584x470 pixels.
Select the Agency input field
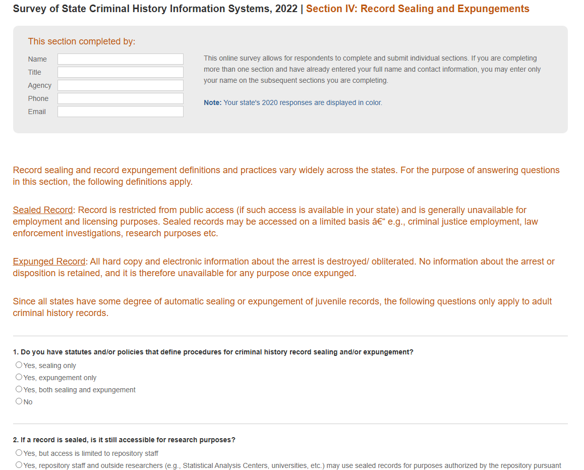point(120,85)
